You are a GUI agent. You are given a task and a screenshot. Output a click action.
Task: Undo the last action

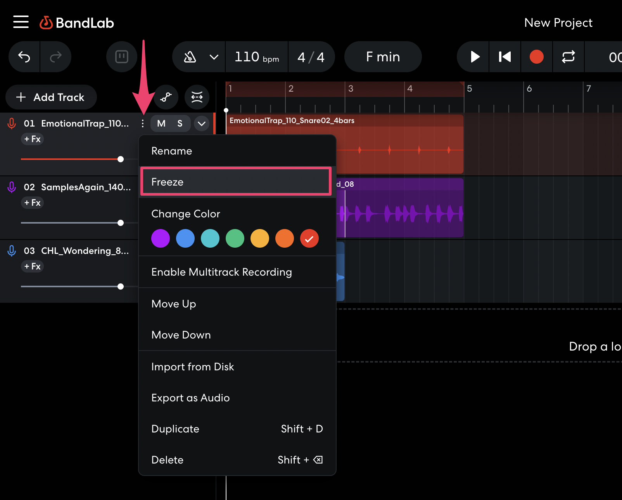pyautogui.click(x=24, y=57)
